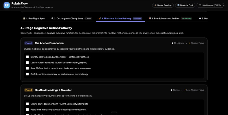The height and width of the screenshot is (115, 228).
Task: Click the shield icon on Pre-Submission Auditor tab
Action: tap(150, 19)
